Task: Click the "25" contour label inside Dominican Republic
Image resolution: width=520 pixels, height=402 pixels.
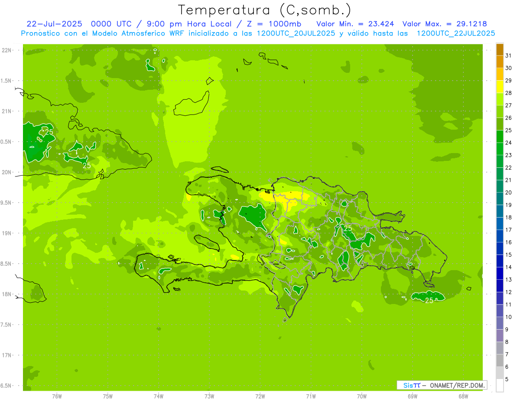Action: click(348, 228)
